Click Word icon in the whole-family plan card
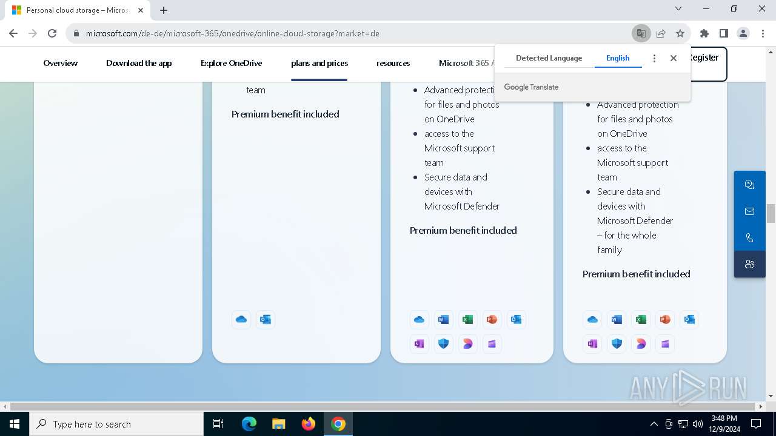 [617, 319]
